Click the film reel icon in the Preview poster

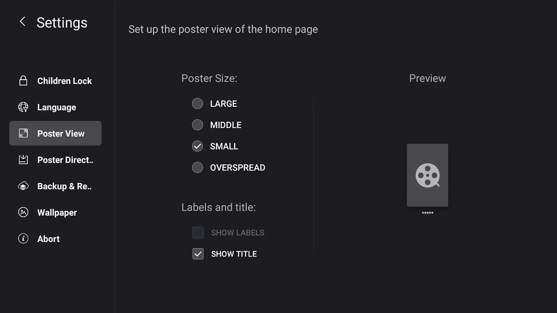pos(427,175)
